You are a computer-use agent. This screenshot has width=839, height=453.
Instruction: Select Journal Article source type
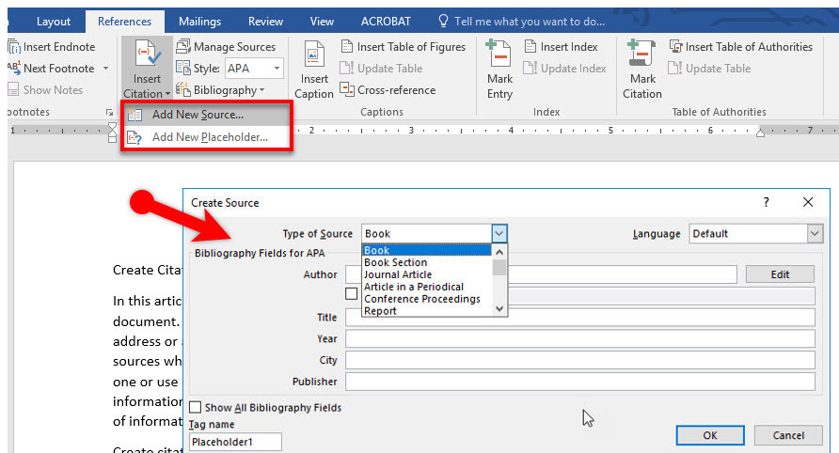tap(426, 275)
